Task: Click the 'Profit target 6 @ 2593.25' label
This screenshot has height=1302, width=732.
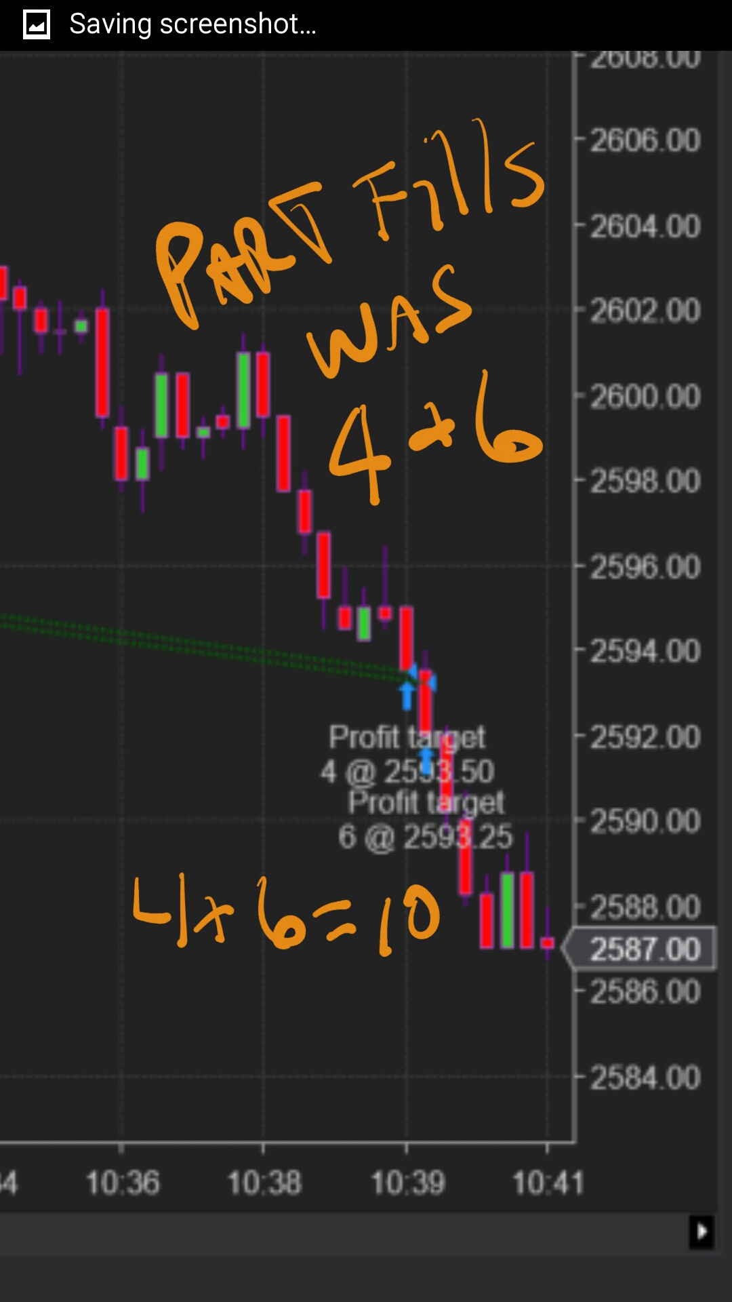Action: [426, 819]
